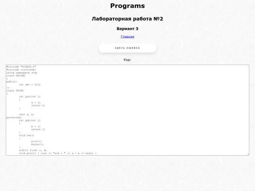
Task: Click the line 'int abc = 123;'
Action: (x=30, y=84)
